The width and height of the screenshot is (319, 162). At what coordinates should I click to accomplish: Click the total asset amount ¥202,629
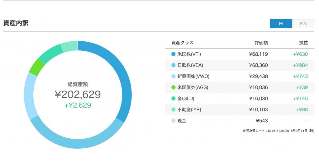(78, 95)
